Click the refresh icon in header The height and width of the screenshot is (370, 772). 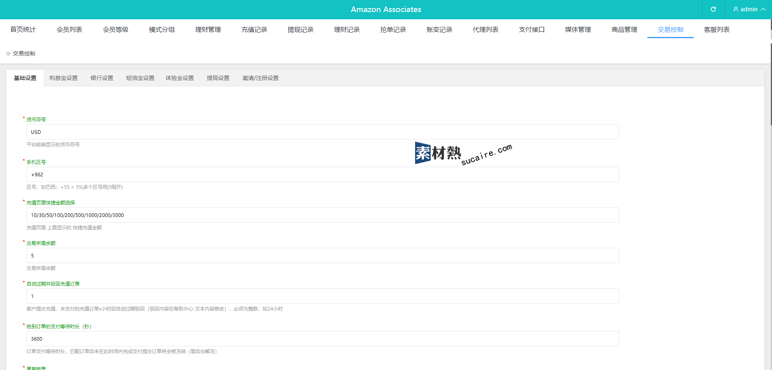pyautogui.click(x=713, y=9)
